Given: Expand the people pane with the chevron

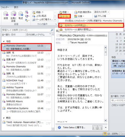Looking at the screenshot, I should click(106, 128).
